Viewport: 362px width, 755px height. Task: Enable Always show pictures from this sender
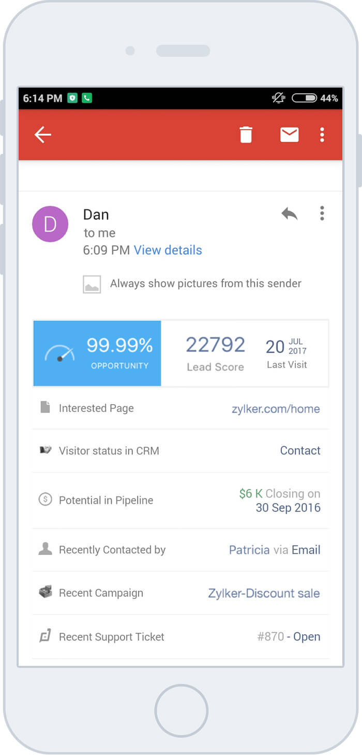pos(205,283)
